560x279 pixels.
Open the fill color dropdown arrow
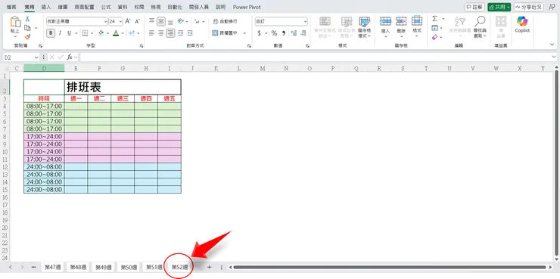pyautogui.click(x=107, y=33)
